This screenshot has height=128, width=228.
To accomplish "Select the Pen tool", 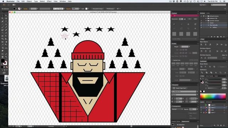I will click(x=2, y=21).
